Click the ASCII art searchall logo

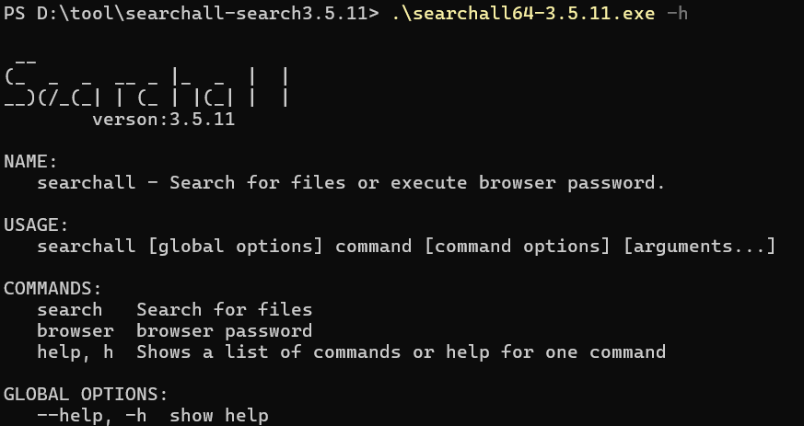(146, 84)
